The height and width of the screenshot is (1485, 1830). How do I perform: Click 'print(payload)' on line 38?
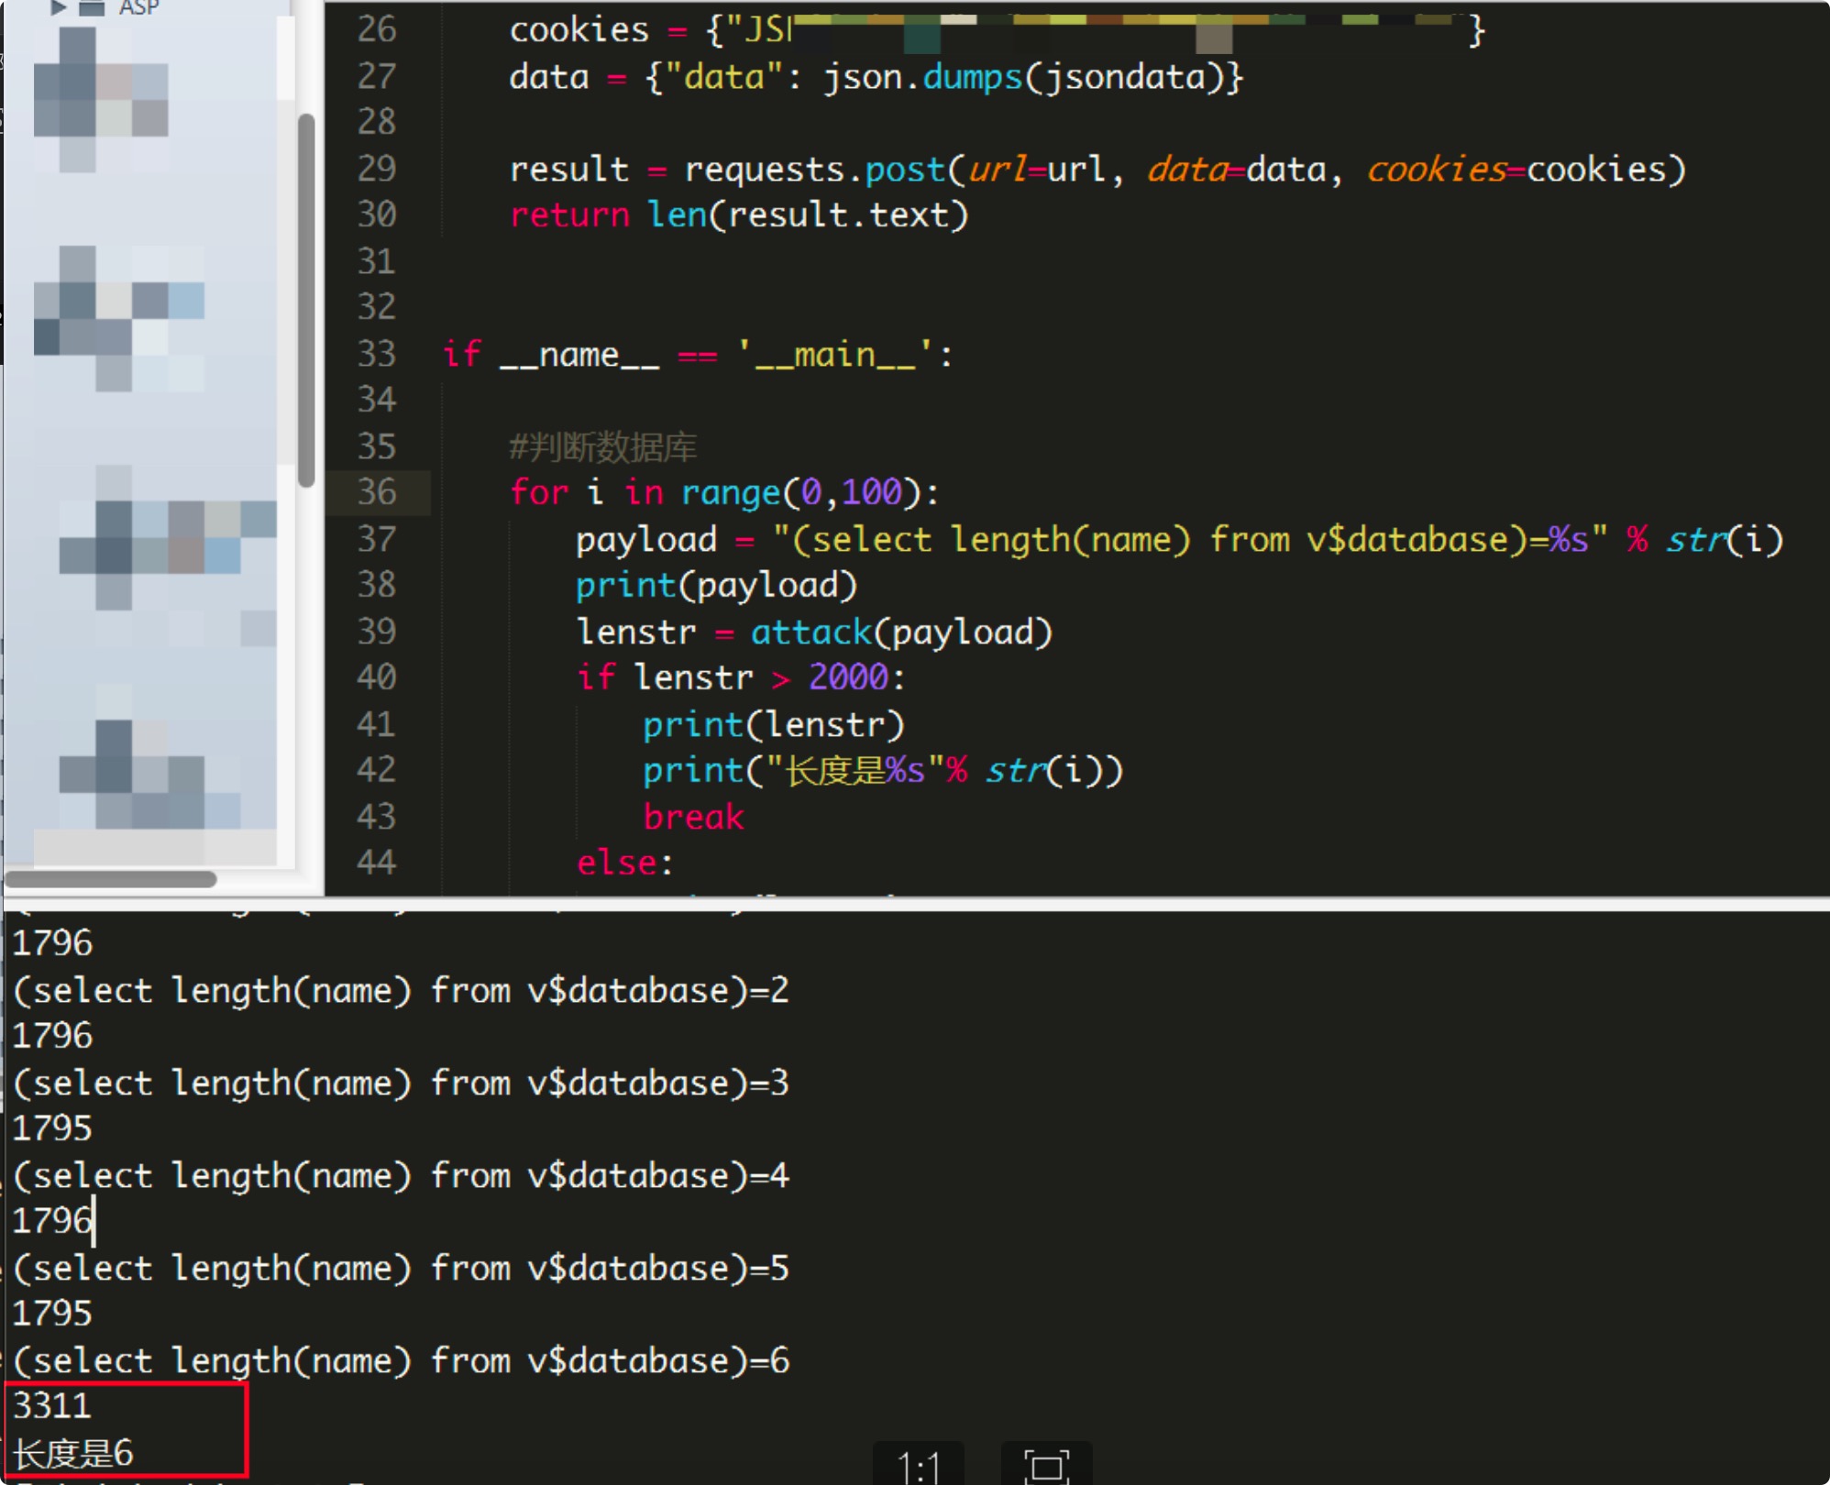(717, 586)
